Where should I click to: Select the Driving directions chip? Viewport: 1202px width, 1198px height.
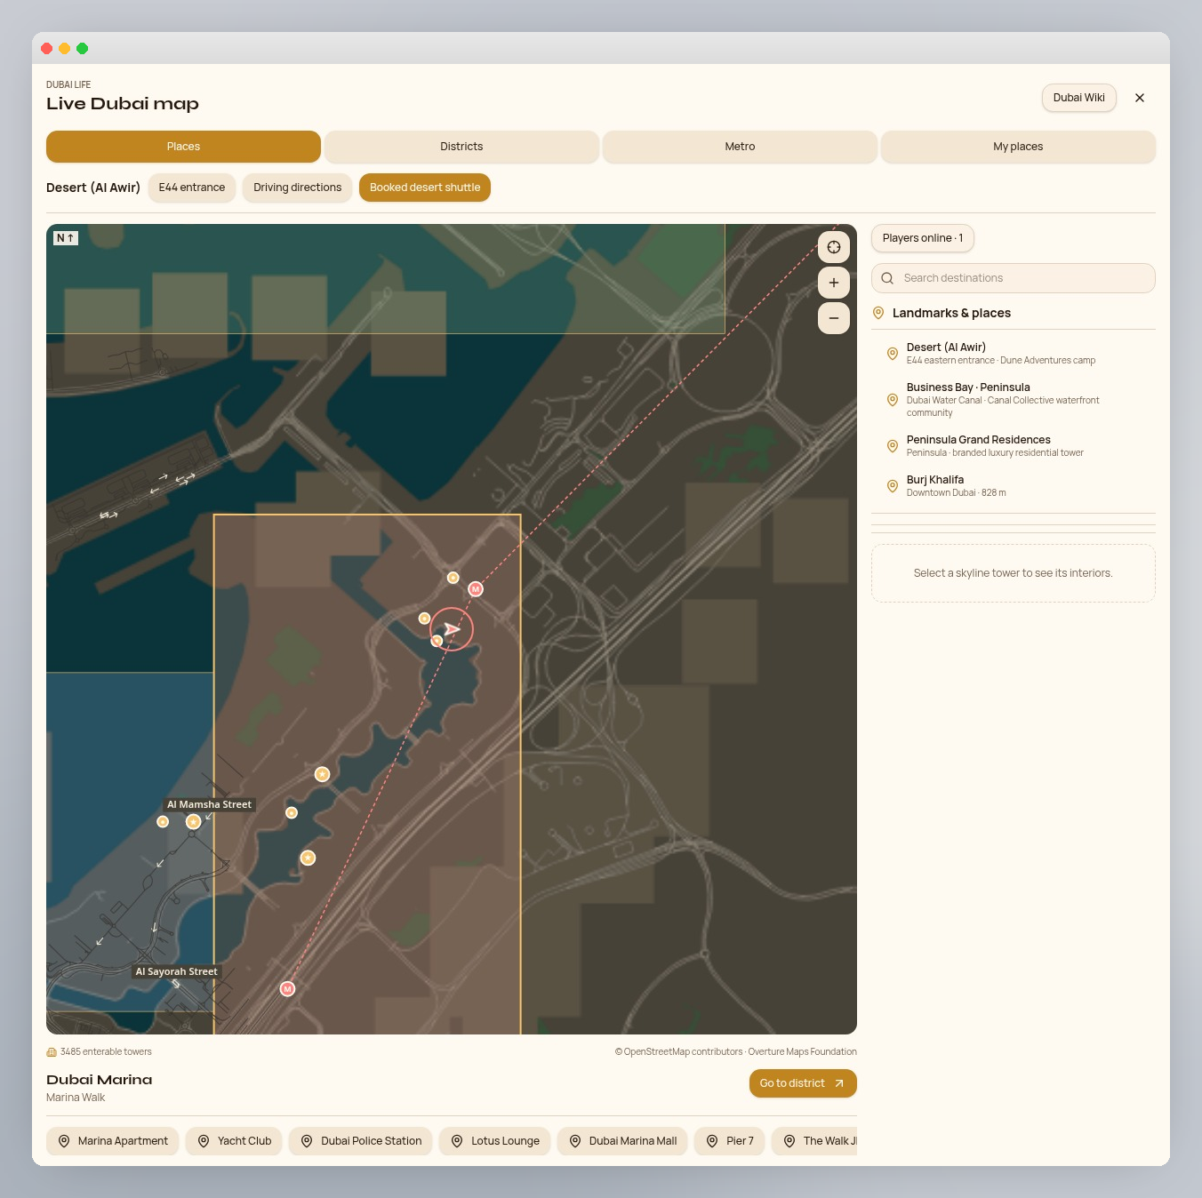(x=298, y=188)
